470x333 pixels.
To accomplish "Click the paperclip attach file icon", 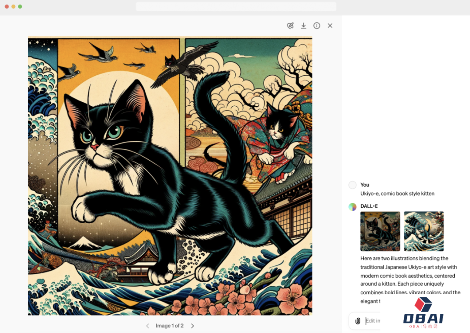I will point(358,321).
